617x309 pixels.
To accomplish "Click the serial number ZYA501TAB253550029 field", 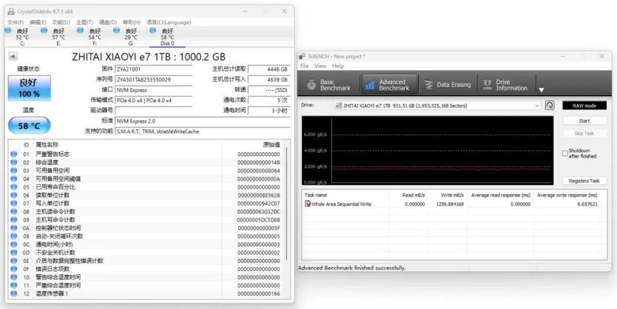I will [154, 80].
